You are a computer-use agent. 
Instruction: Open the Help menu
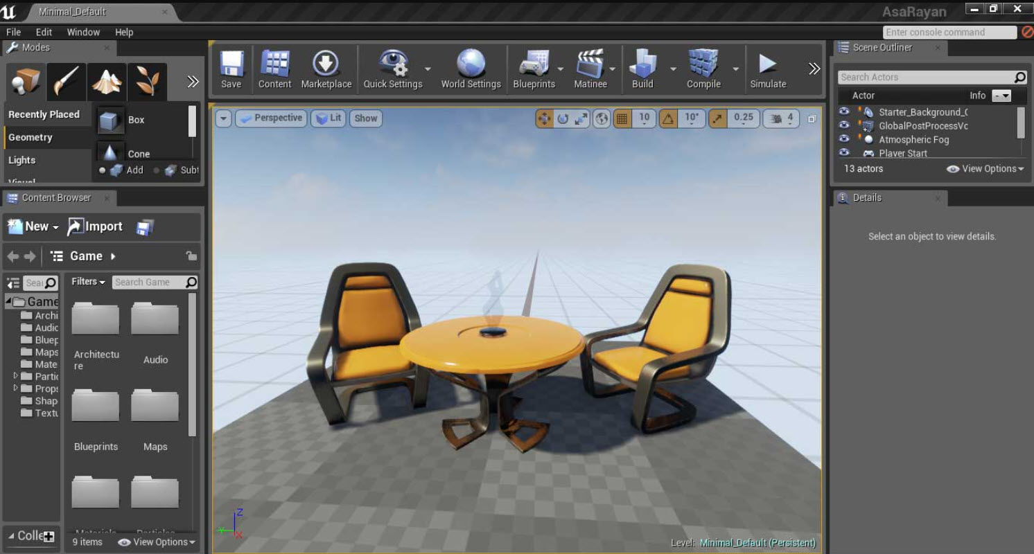124,33
